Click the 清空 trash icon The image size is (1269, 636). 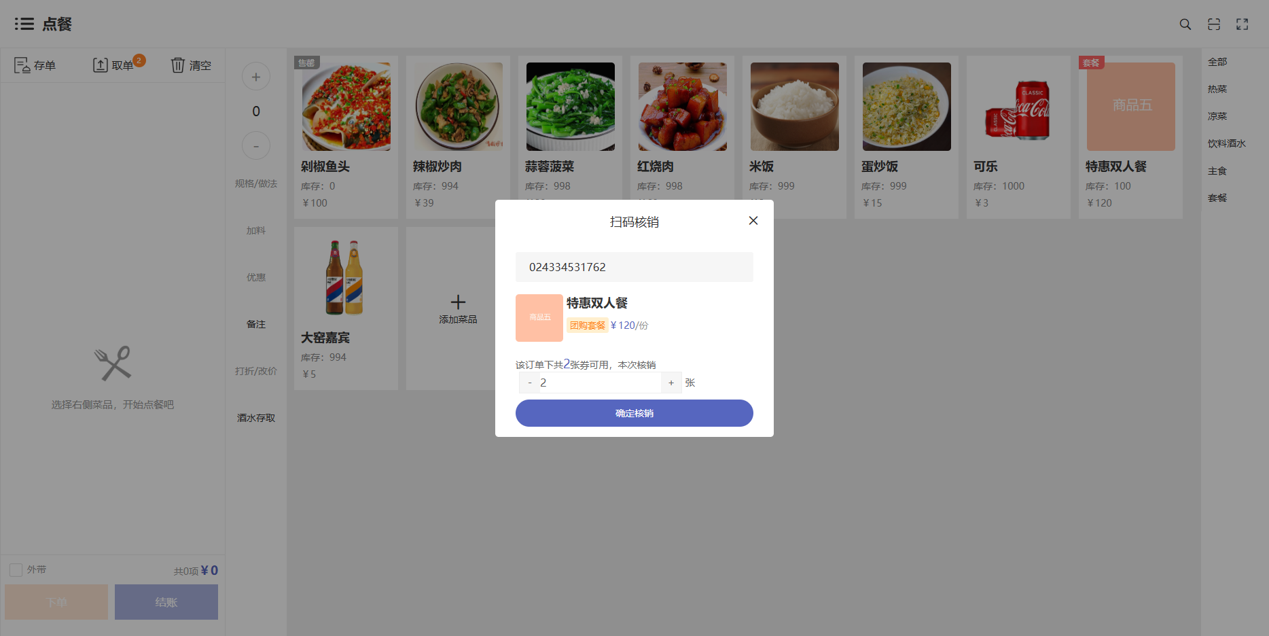click(177, 65)
